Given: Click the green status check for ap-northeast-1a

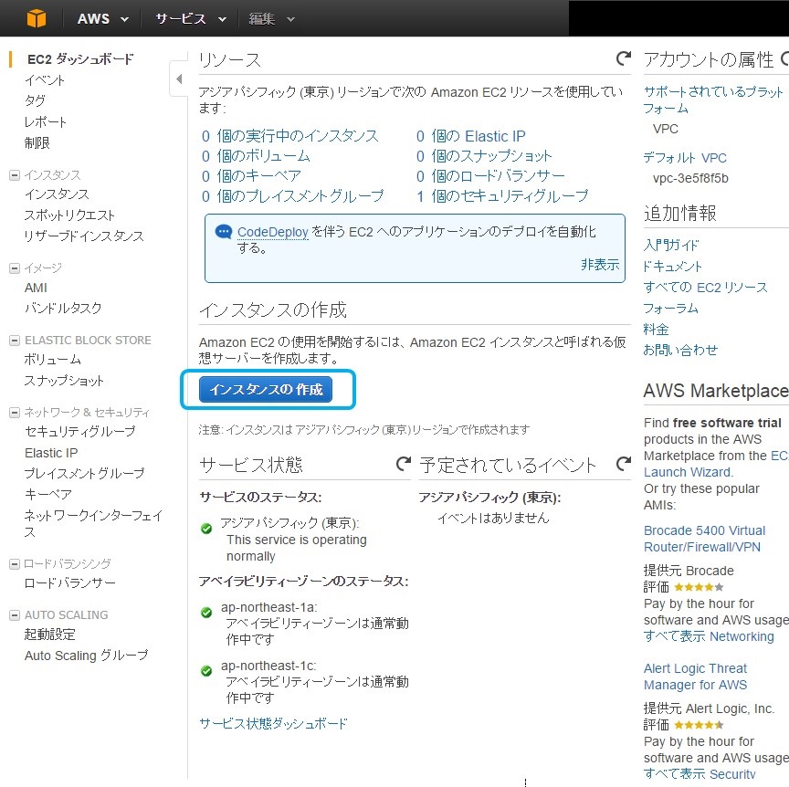Looking at the screenshot, I should click(206, 613).
